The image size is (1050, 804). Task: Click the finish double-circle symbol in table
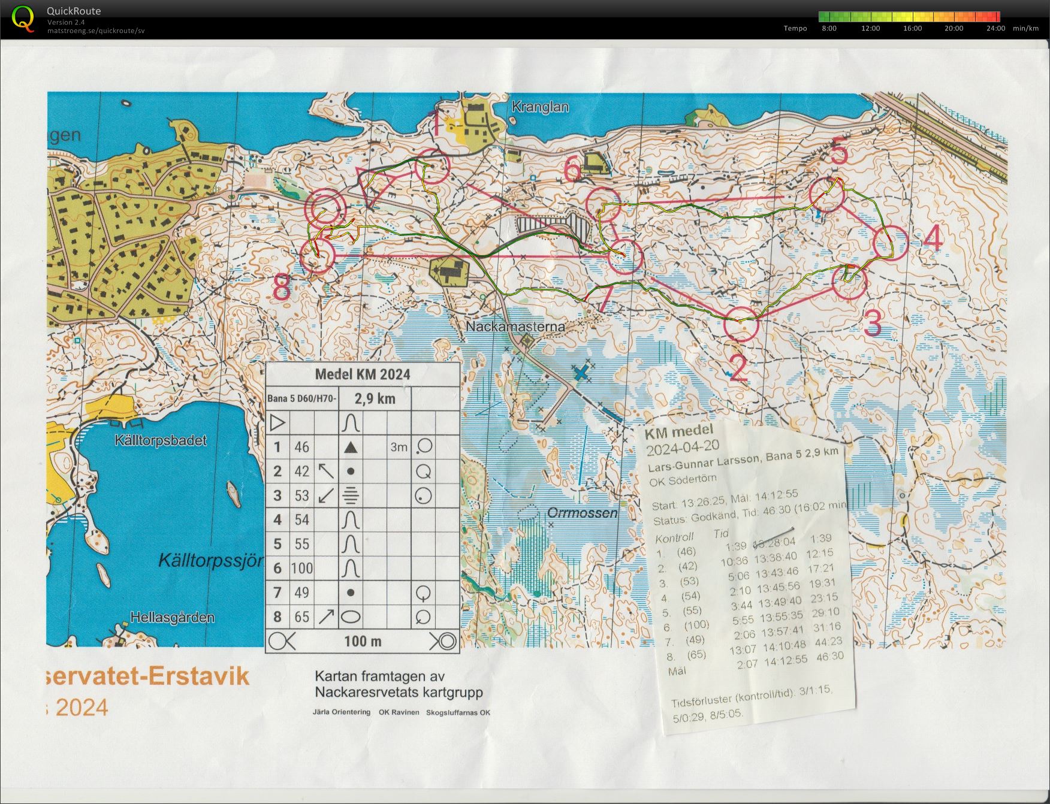(443, 642)
